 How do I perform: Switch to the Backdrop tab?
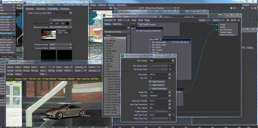(x=30, y=9)
